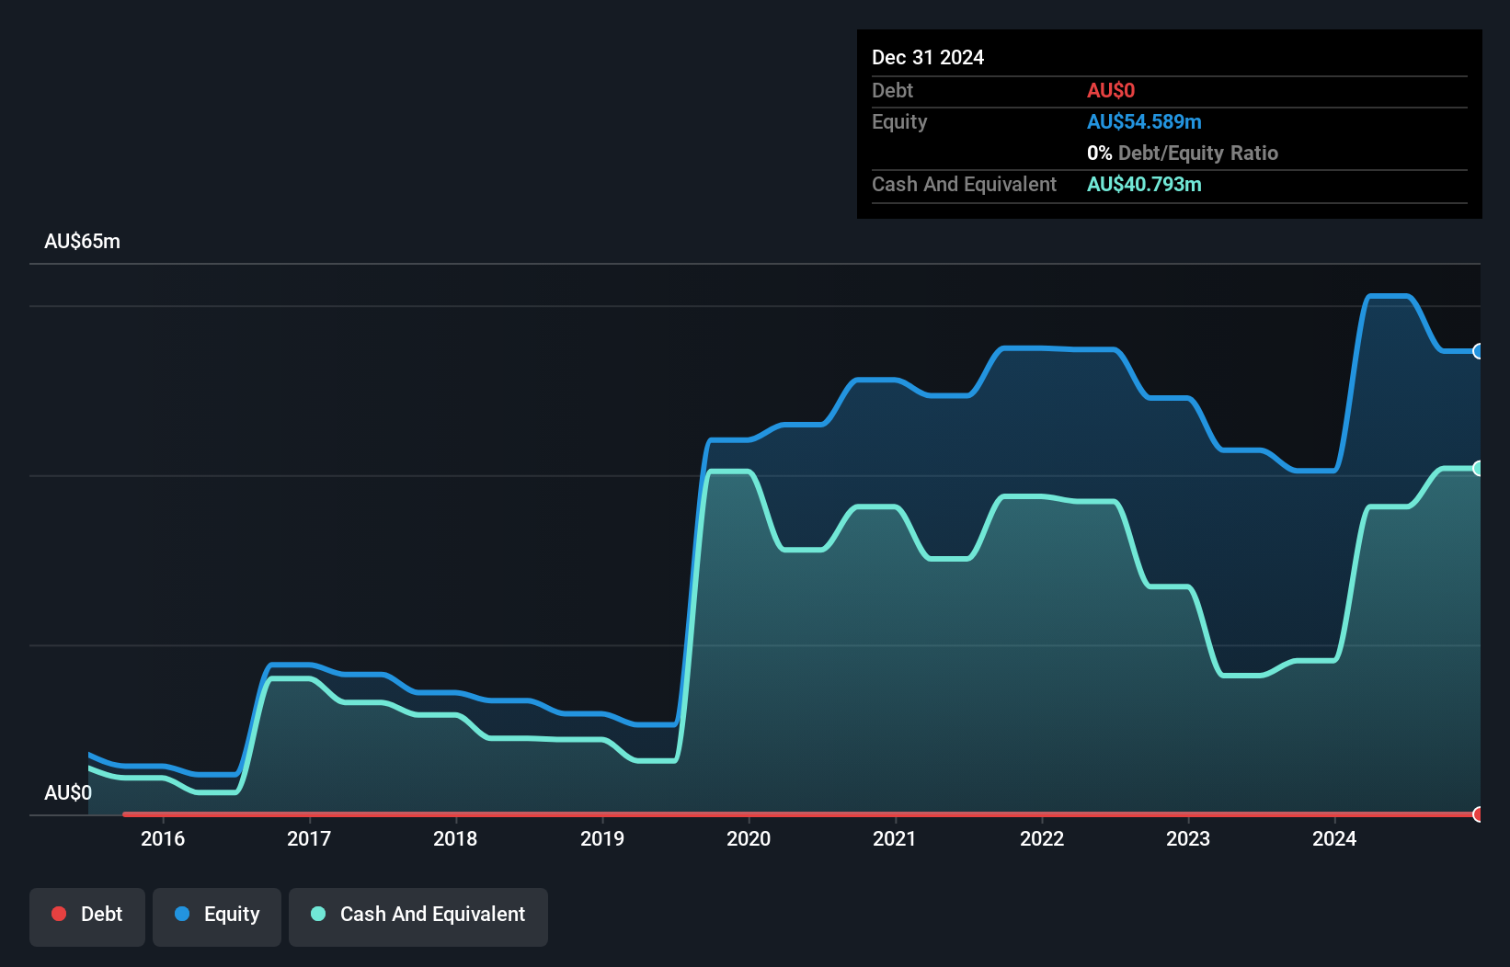Image resolution: width=1510 pixels, height=967 pixels.
Task: Click the red dot icon in the Debt legend
Action: 59,914
